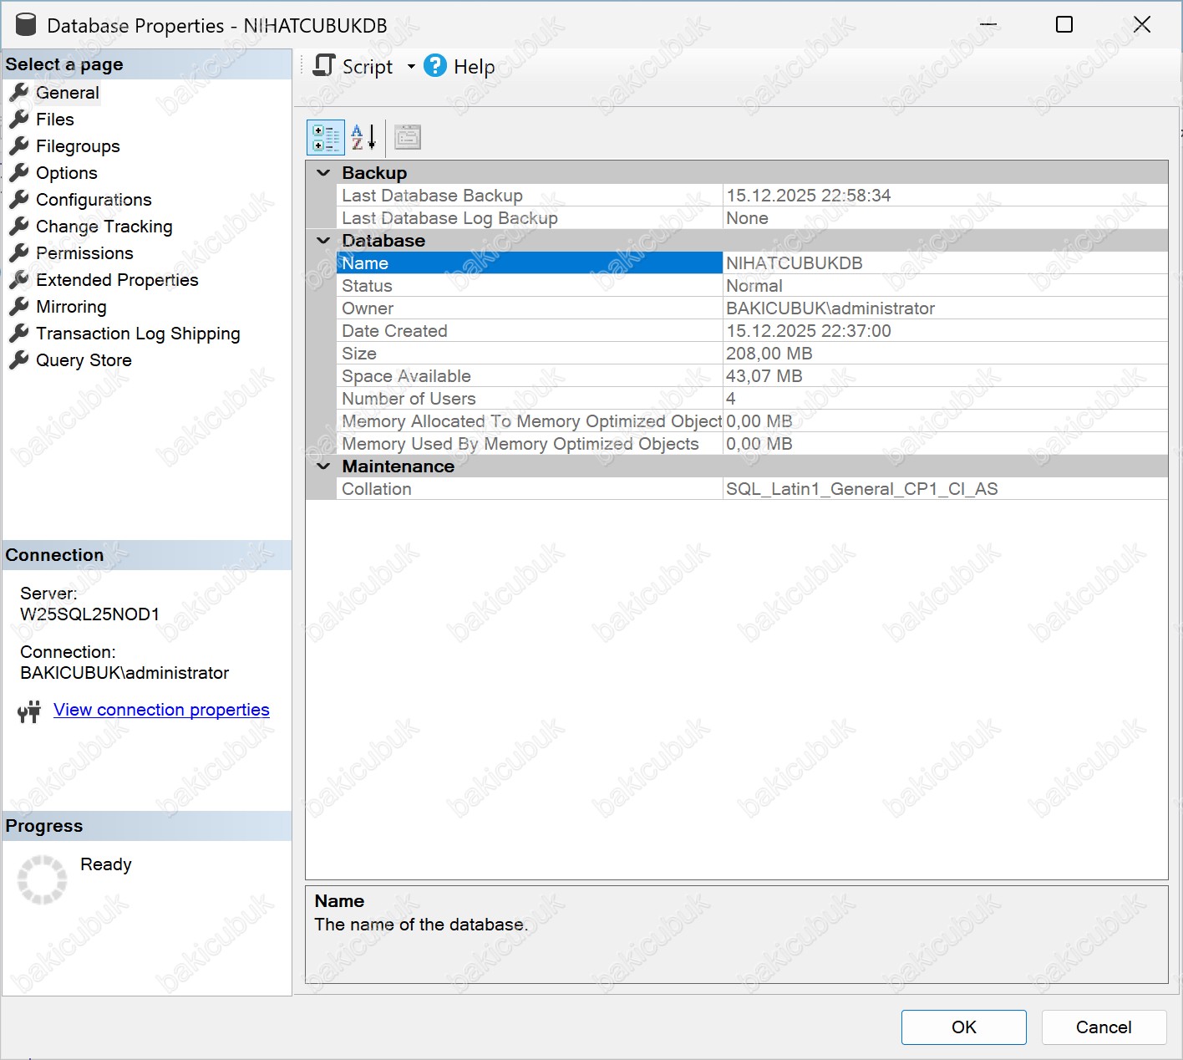Select the Transaction Log Shipping page
Image resolution: width=1183 pixels, height=1060 pixels.
(138, 334)
